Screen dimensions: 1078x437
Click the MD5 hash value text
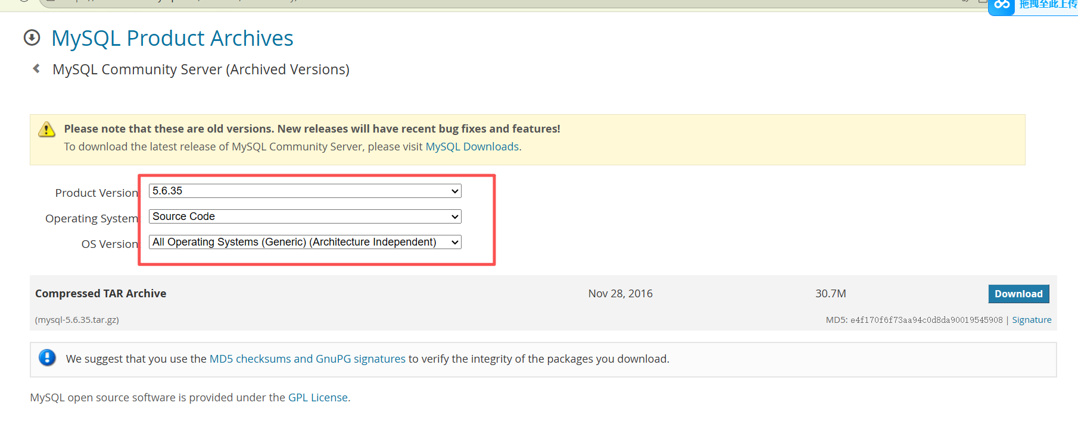(926, 320)
